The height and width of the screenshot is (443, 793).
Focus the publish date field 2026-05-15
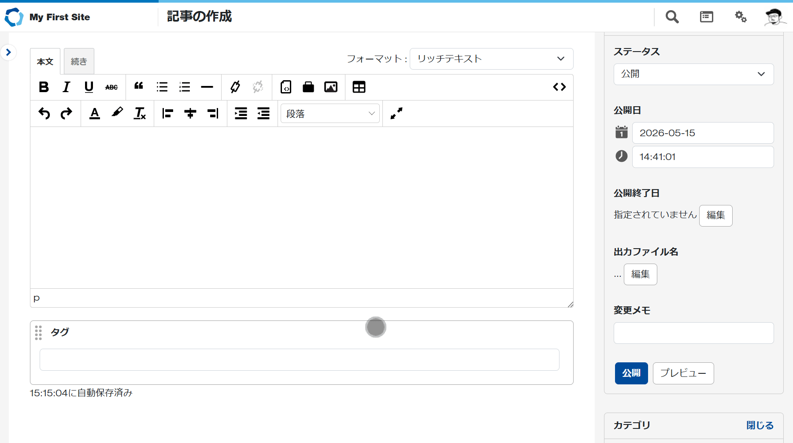point(703,133)
